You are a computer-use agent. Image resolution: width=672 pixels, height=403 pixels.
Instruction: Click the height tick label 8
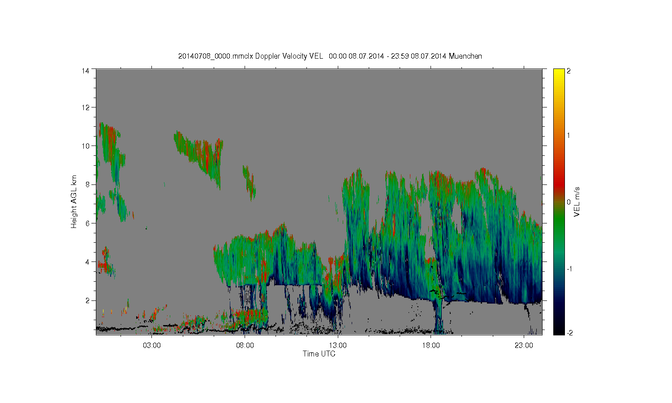(87, 184)
